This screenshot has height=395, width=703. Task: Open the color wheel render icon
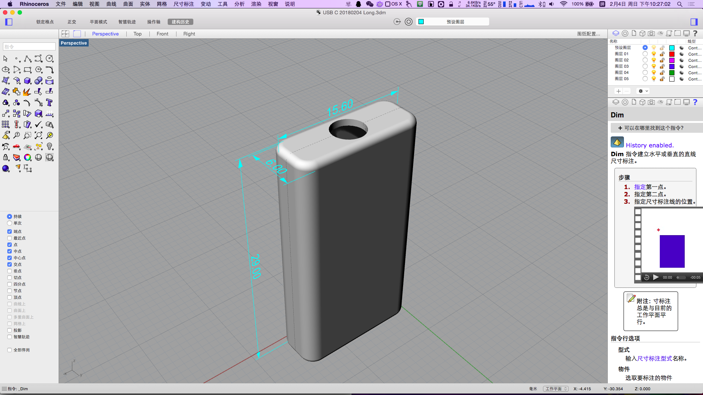click(x=27, y=157)
